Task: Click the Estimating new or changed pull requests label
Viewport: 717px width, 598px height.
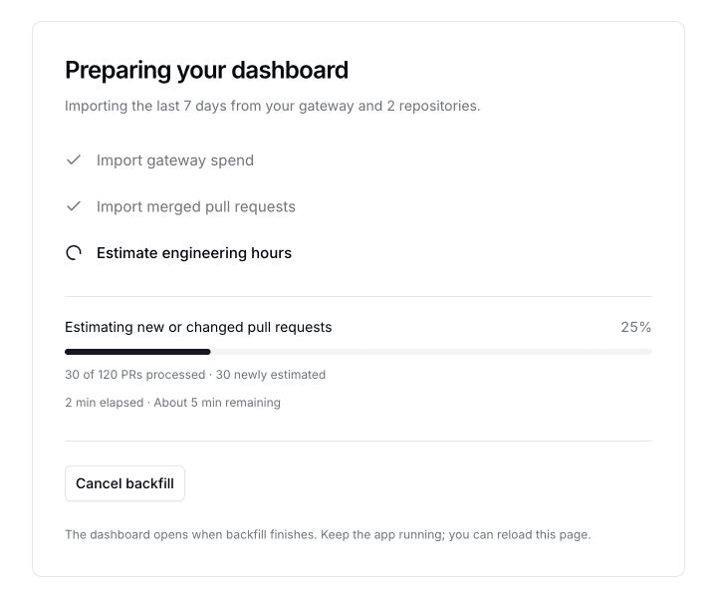Action: pyautogui.click(x=198, y=327)
